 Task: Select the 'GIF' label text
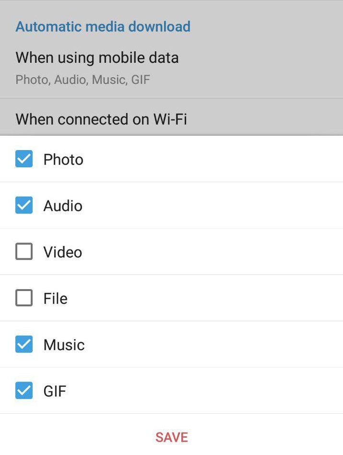click(x=55, y=391)
